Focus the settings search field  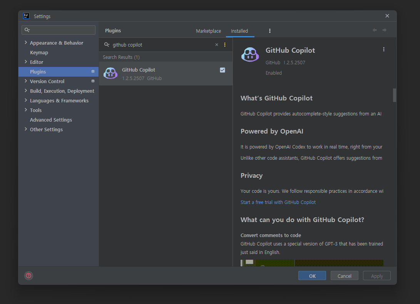[59, 30]
